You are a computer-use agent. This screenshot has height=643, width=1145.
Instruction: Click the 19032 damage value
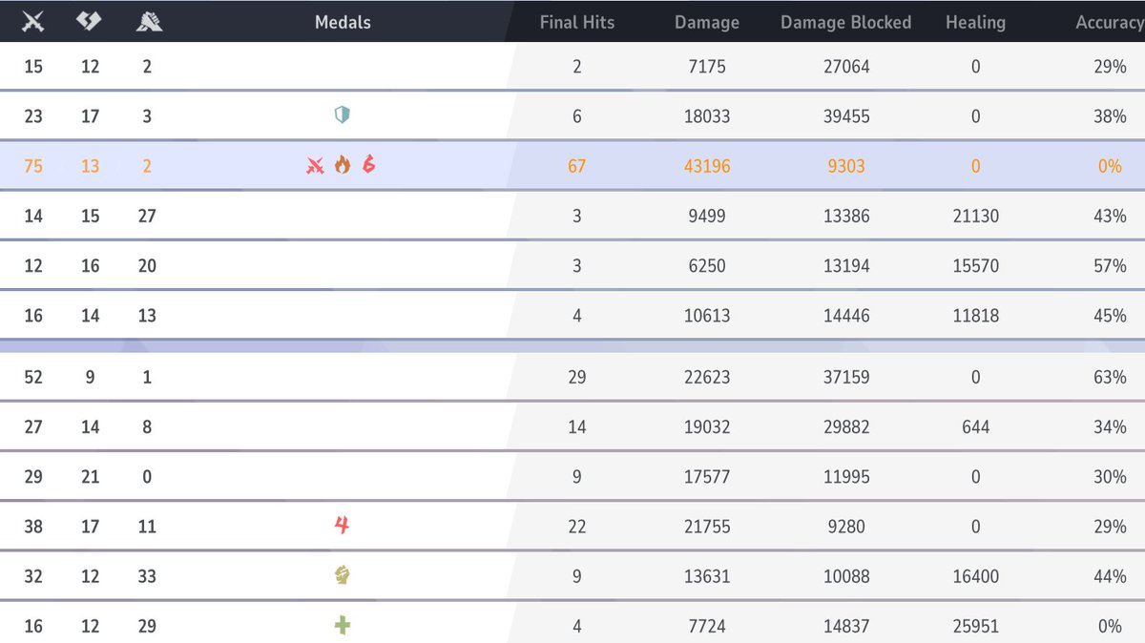coord(707,426)
